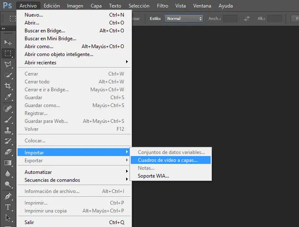Select the Blur tool
The image size is (299, 227).
click(x=8, y=173)
